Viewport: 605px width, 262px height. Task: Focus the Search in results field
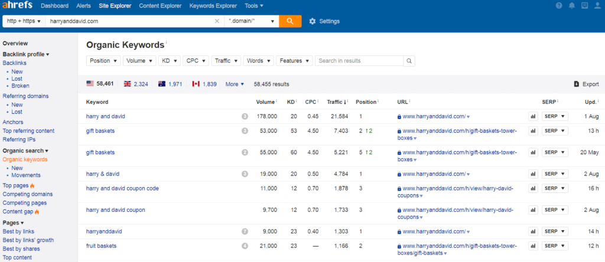[x=359, y=61]
